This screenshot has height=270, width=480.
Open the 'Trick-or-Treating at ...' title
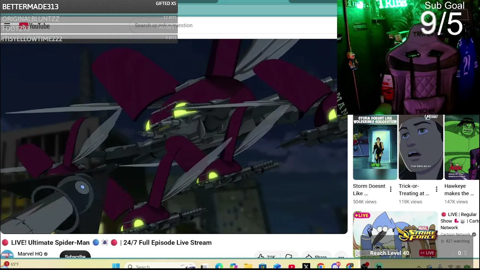[x=414, y=190]
